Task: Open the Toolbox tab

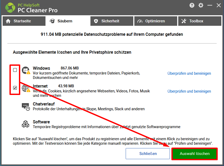Action: [x=200, y=21]
